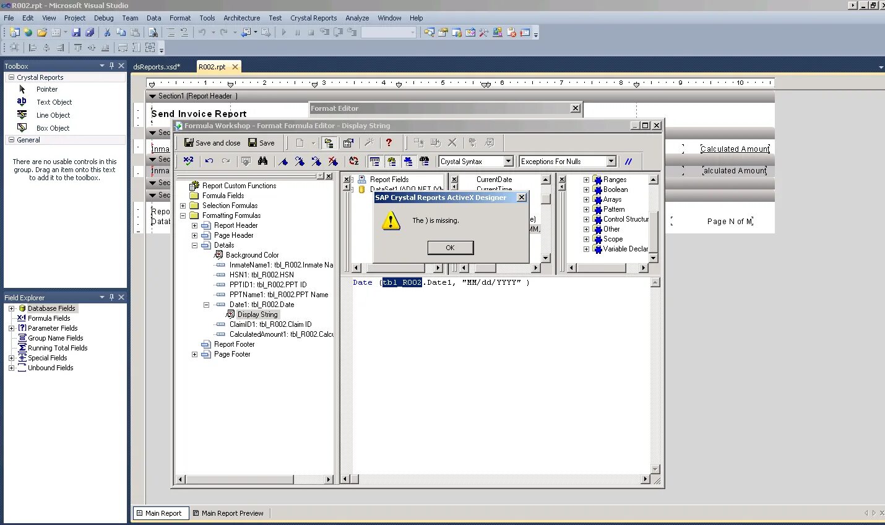
Task: Sort trees alphabetically A-Z icon
Action: point(354,161)
